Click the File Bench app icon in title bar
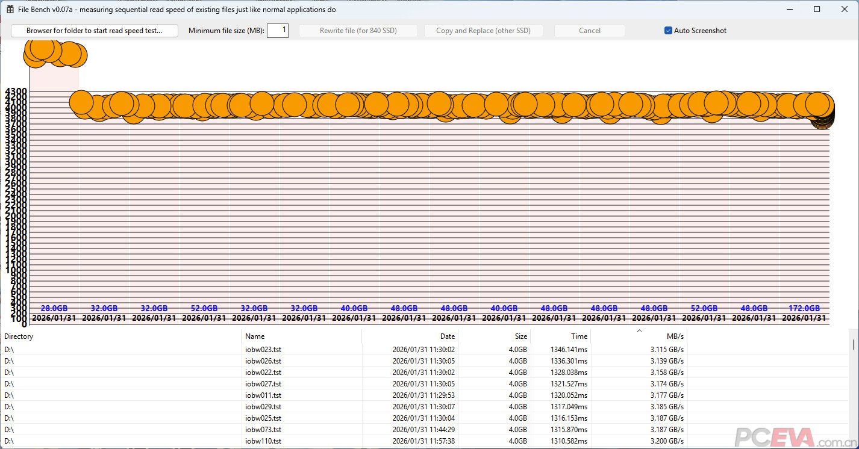The height and width of the screenshot is (449, 859). pyautogui.click(x=10, y=10)
